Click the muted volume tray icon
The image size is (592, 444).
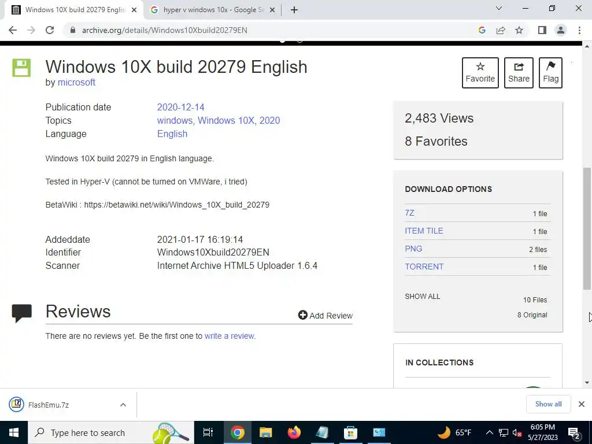click(517, 432)
